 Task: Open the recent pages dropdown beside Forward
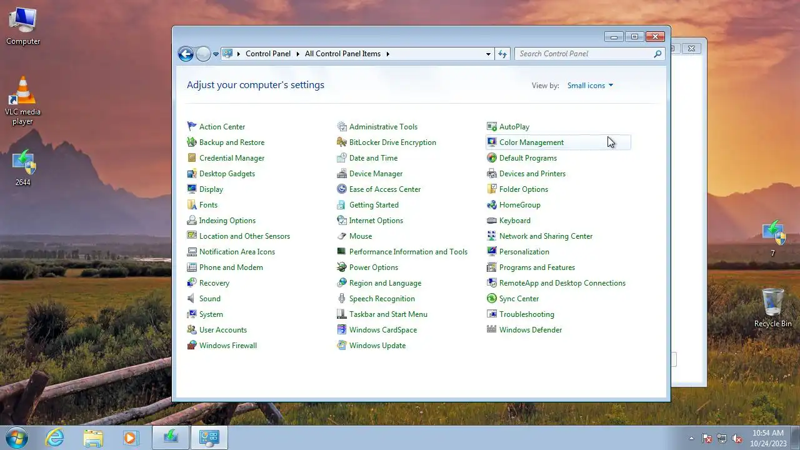point(216,54)
